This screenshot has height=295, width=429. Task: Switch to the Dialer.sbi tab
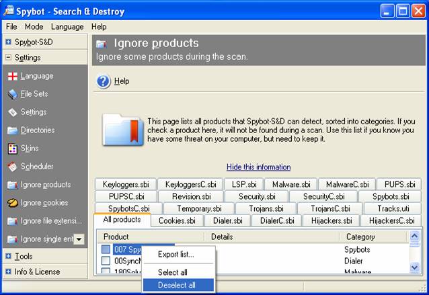[228, 220]
